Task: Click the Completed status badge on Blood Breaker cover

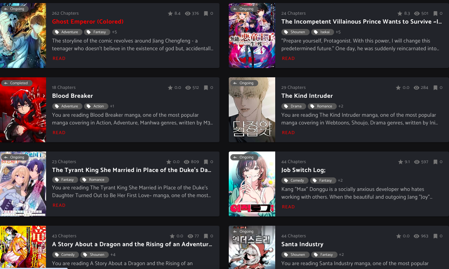Action: coord(16,83)
